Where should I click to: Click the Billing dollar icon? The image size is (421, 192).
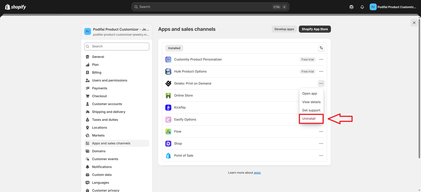pos(88,72)
